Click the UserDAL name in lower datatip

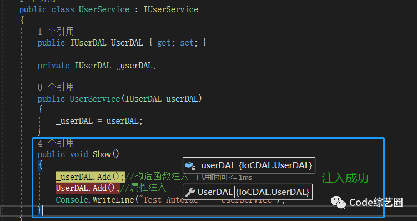point(215,192)
